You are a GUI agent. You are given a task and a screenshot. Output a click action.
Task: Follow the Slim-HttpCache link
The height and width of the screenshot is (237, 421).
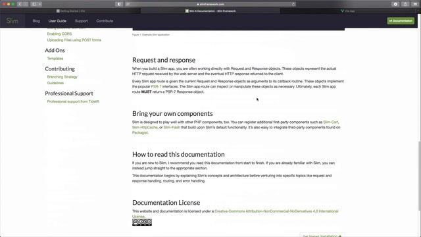click(x=145, y=127)
